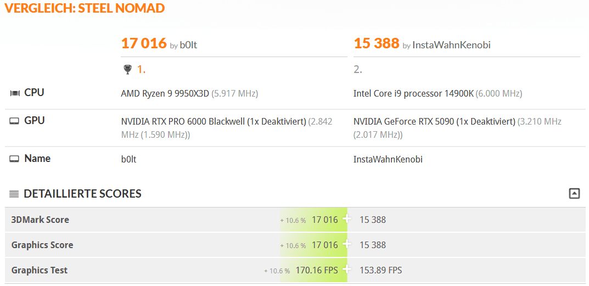The width and height of the screenshot is (589, 286).
Task: Click the trophy icon beside rank 1
Action: tap(127, 69)
